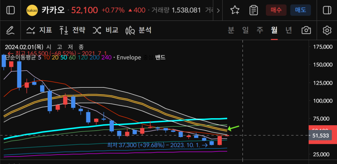Click the 단순이동평균 indicator label
This screenshot has width=337, height=164.
20,58
